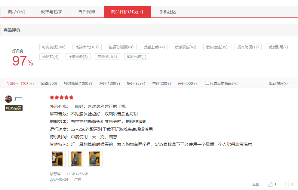Viewport: 298px width, 190px height.
Task: Go to the 手机社区 tab
Action: 167,12
